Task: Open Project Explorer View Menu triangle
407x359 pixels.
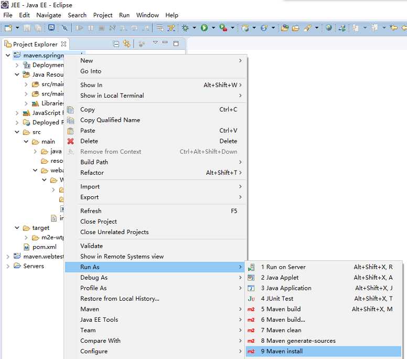Action: 155,43
